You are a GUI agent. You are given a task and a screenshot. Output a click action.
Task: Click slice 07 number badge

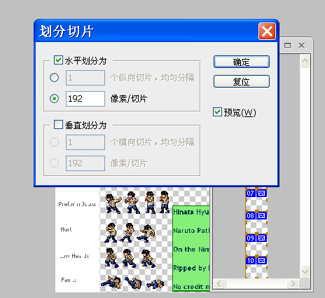(x=250, y=194)
